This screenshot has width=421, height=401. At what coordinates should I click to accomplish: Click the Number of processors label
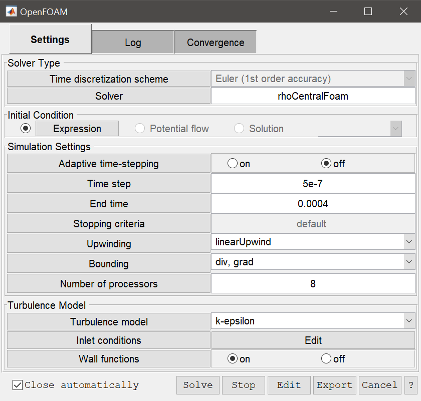(x=109, y=283)
